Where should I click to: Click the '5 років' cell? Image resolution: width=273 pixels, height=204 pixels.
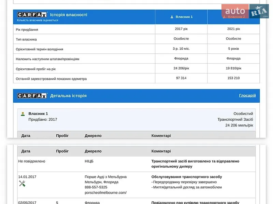233,49
